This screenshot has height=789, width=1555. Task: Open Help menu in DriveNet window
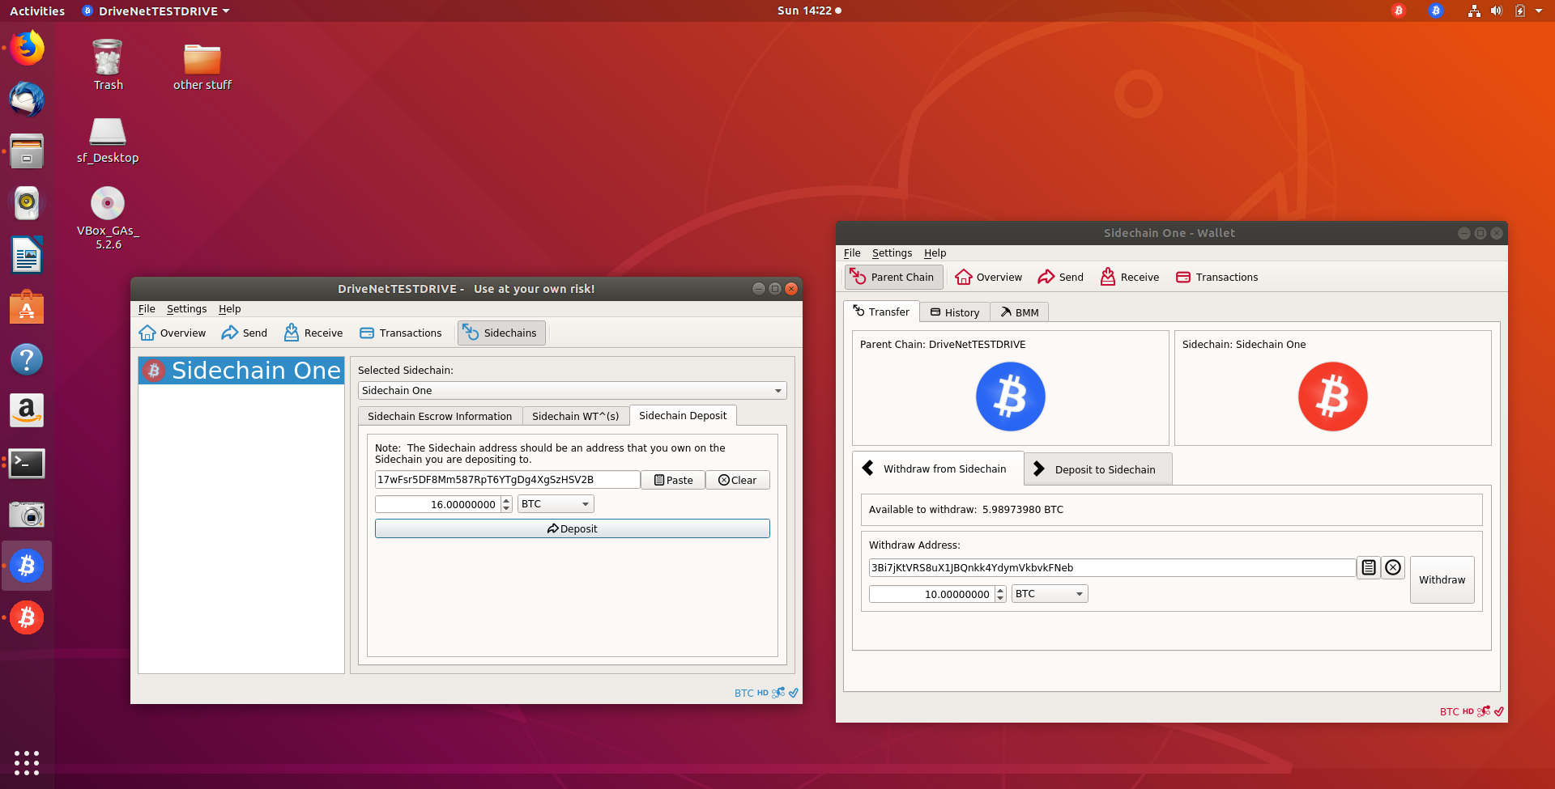click(230, 309)
